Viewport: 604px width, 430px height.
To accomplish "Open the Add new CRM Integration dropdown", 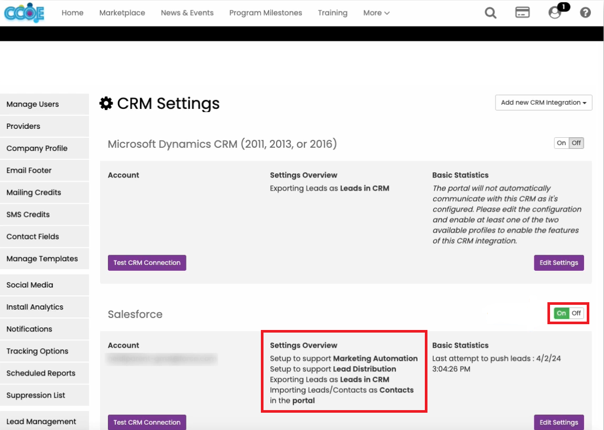I will 543,102.
